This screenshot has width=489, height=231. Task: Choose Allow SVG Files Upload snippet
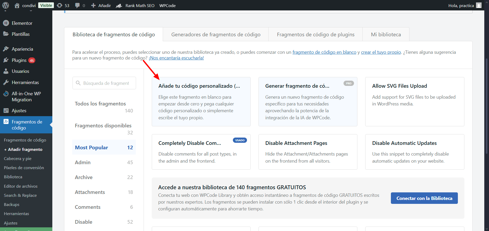click(415, 102)
